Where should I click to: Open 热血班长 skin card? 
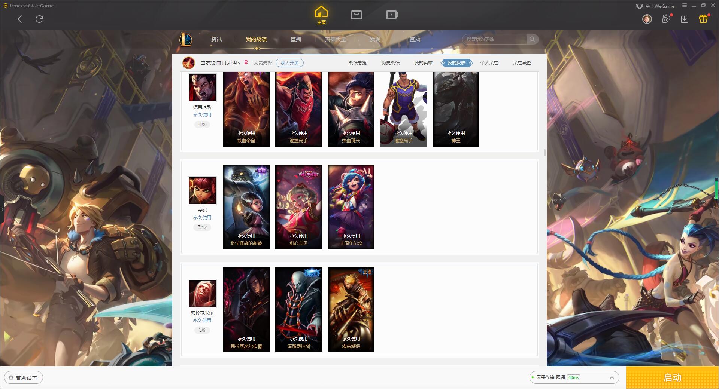[351, 109]
